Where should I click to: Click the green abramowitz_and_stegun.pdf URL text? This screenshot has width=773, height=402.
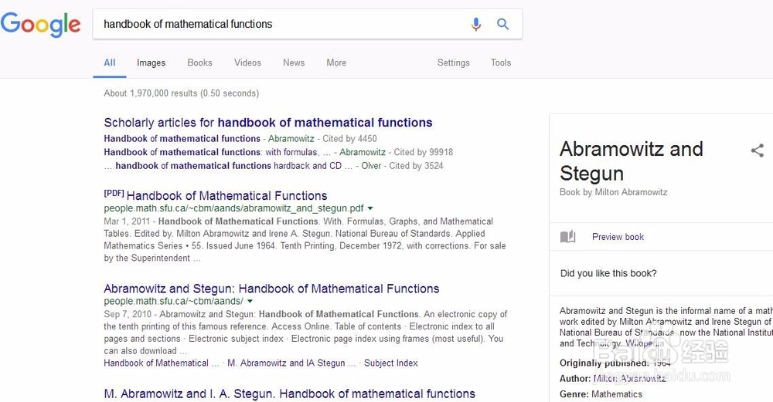(233, 208)
